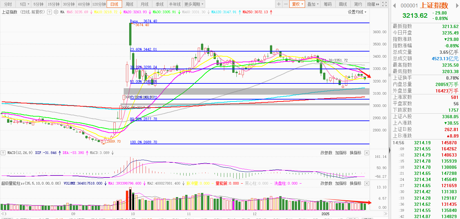The width and height of the screenshot is (460, 219).
Task: Go to the previous stock using the left arrow
Action: (x=395, y=5)
